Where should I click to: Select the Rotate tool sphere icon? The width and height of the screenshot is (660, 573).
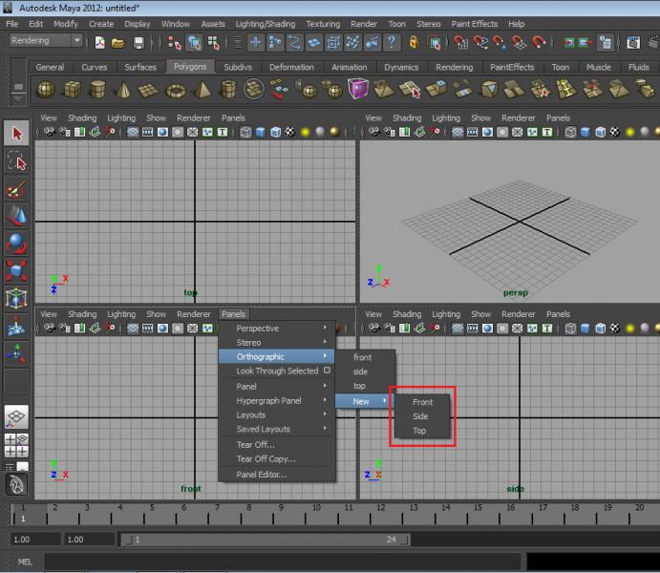(16, 244)
